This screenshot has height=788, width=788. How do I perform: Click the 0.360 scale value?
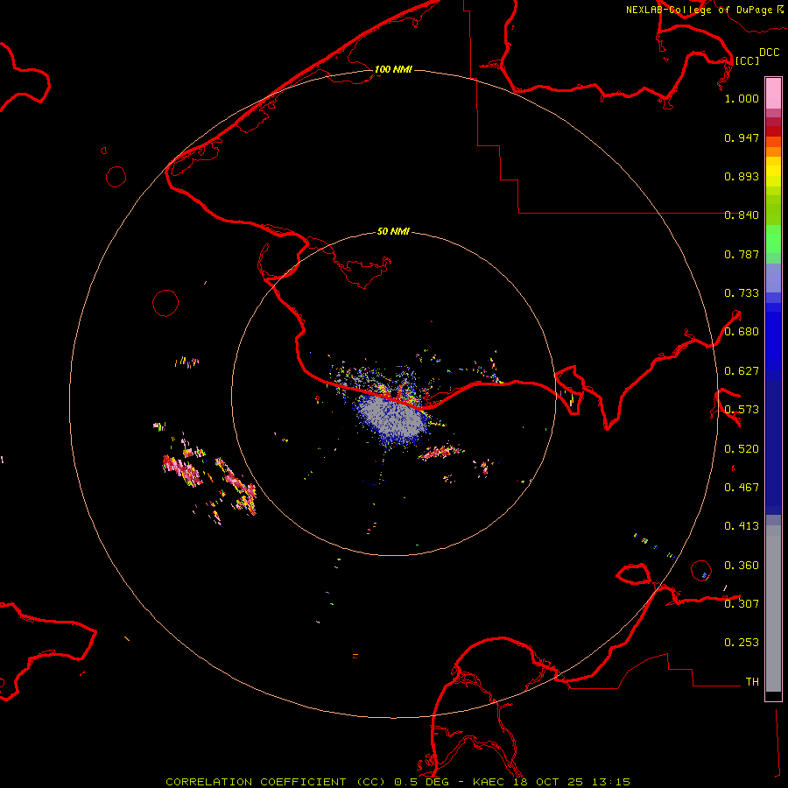(742, 566)
